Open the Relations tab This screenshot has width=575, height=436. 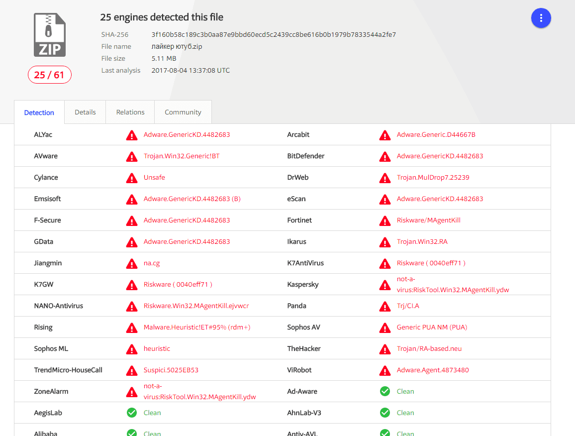[x=130, y=112]
